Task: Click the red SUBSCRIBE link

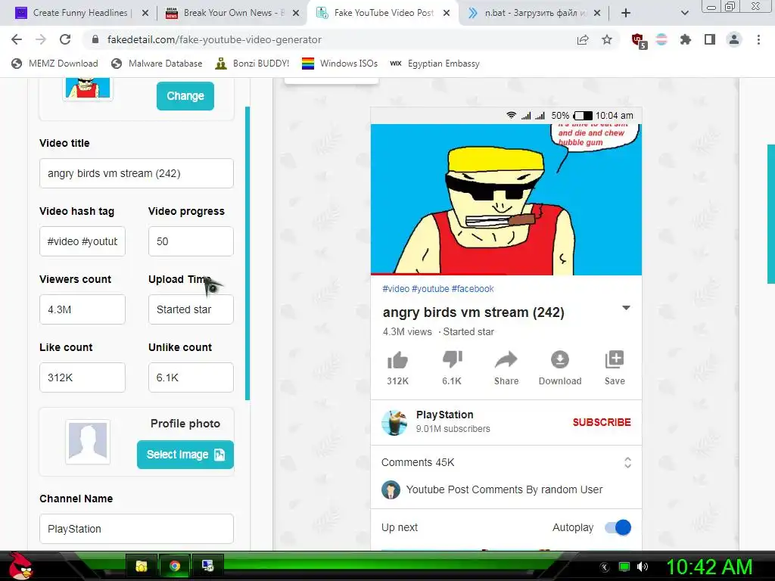Action: click(602, 422)
